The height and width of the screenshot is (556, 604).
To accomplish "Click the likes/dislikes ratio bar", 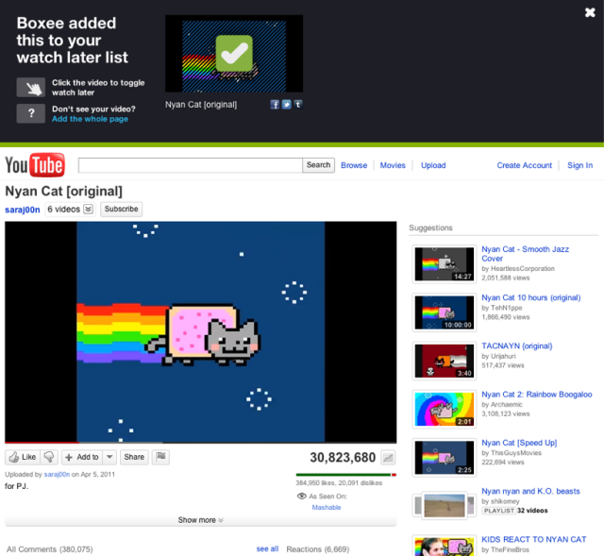I will click(346, 475).
